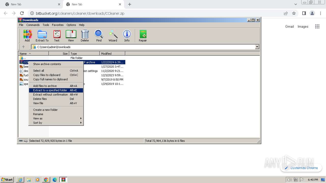Choose Create a new folder
Image resolution: width=326 pixels, height=183 pixels.
(x=56, y=110)
